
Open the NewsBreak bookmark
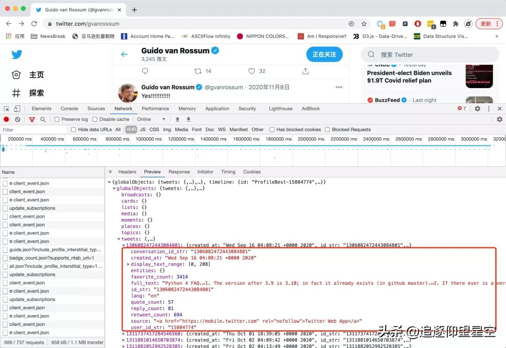48,36
